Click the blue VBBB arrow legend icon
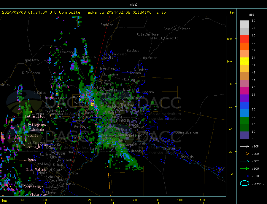Image resolution: width=267 pixels, height=204 pixels. tap(244, 176)
